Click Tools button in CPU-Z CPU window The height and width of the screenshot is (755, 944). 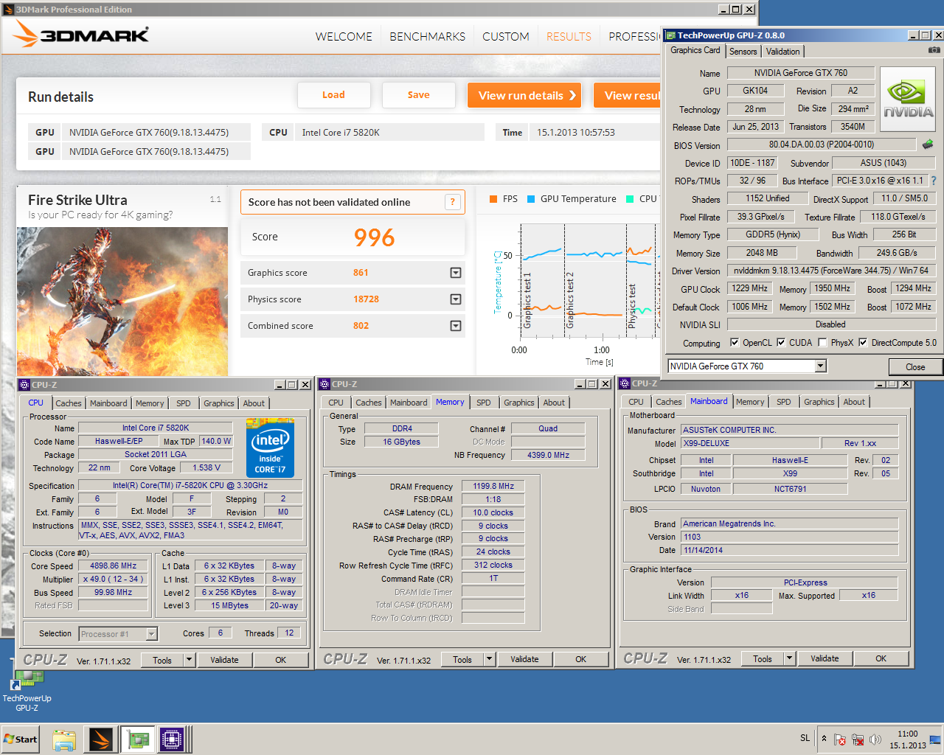pyautogui.click(x=162, y=660)
